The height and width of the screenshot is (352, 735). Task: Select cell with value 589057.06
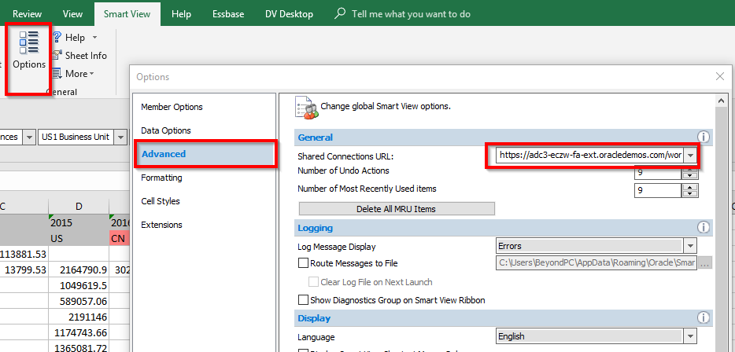(78, 301)
